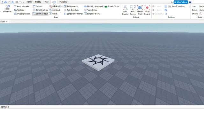This screenshot has width=204, height=114.
Task: Open the Performance panel
Action: tap(71, 6)
